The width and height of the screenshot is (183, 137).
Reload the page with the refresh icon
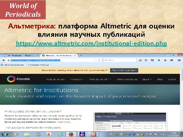[99, 60]
